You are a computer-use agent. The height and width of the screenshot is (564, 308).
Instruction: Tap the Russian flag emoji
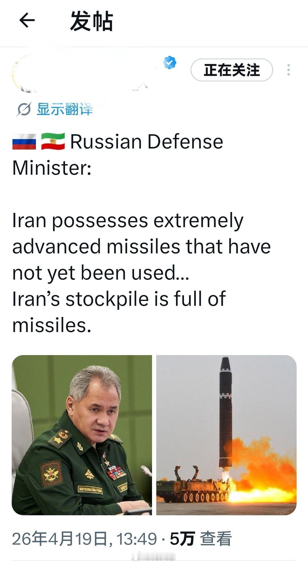coord(24,142)
